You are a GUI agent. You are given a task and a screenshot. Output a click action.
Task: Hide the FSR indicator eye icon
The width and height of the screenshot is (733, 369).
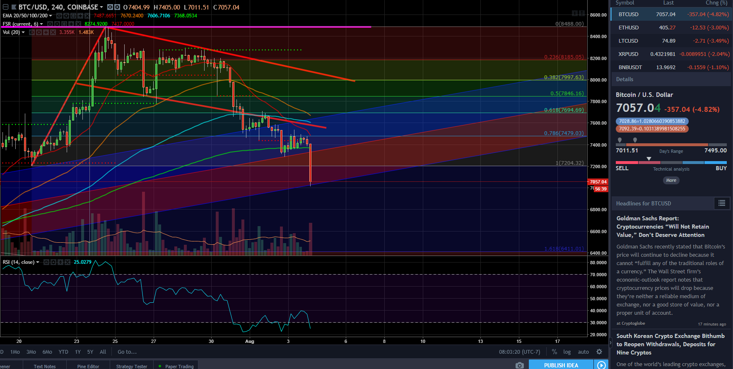pos(50,24)
